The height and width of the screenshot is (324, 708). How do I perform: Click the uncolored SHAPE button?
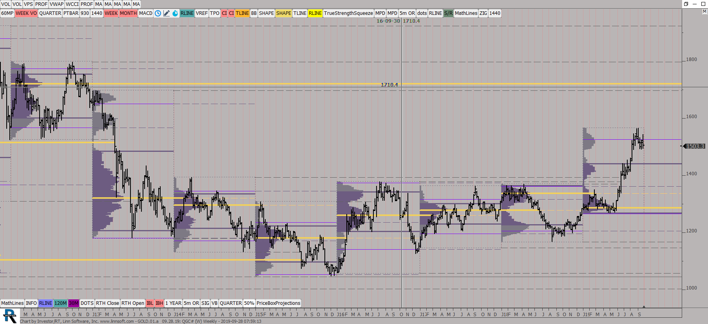click(x=266, y=13)
